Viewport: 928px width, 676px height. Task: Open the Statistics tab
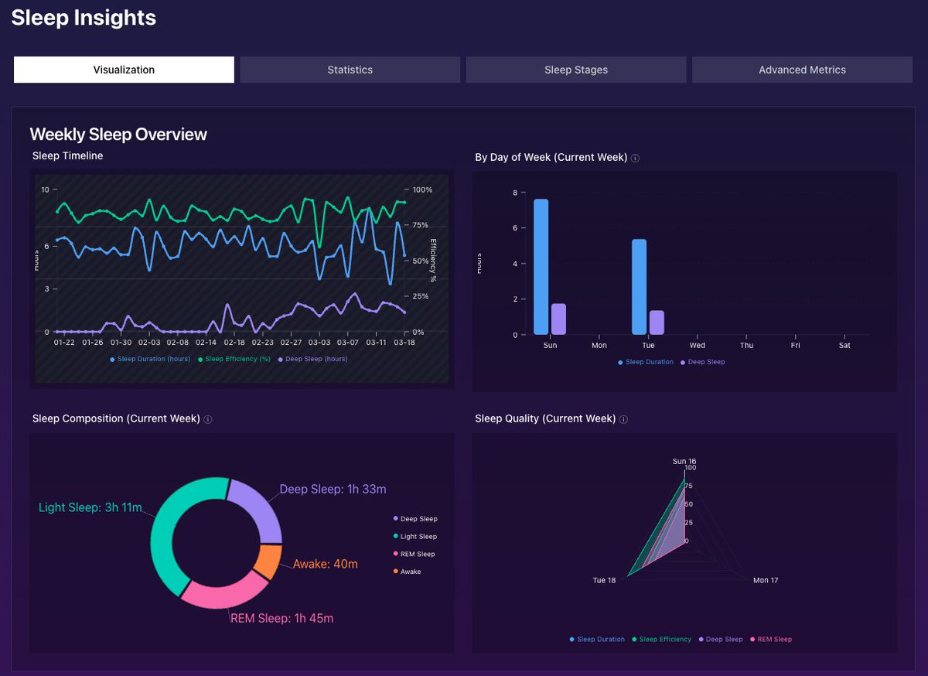tap(350, 70)
